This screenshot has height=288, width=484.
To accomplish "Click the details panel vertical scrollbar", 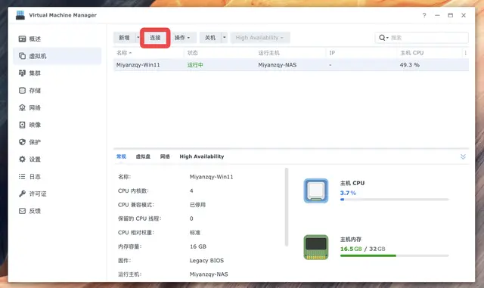I will coord(287,207).
